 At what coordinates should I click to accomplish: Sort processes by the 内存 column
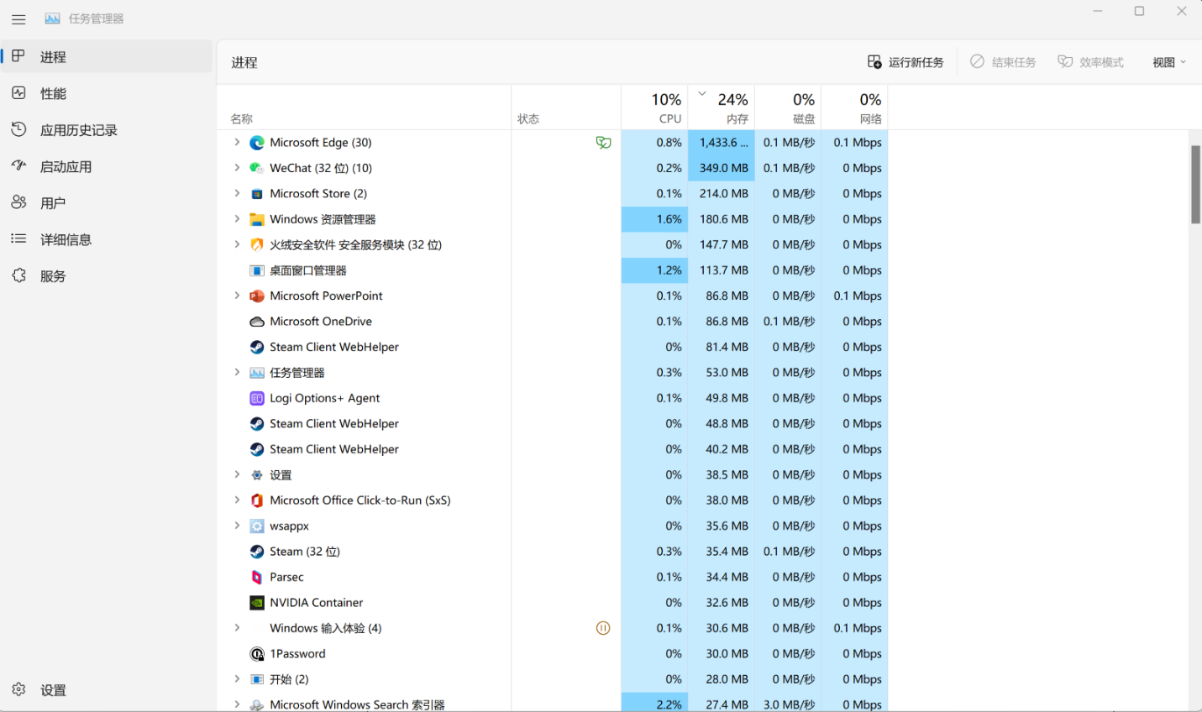click(x=722, y=107)
